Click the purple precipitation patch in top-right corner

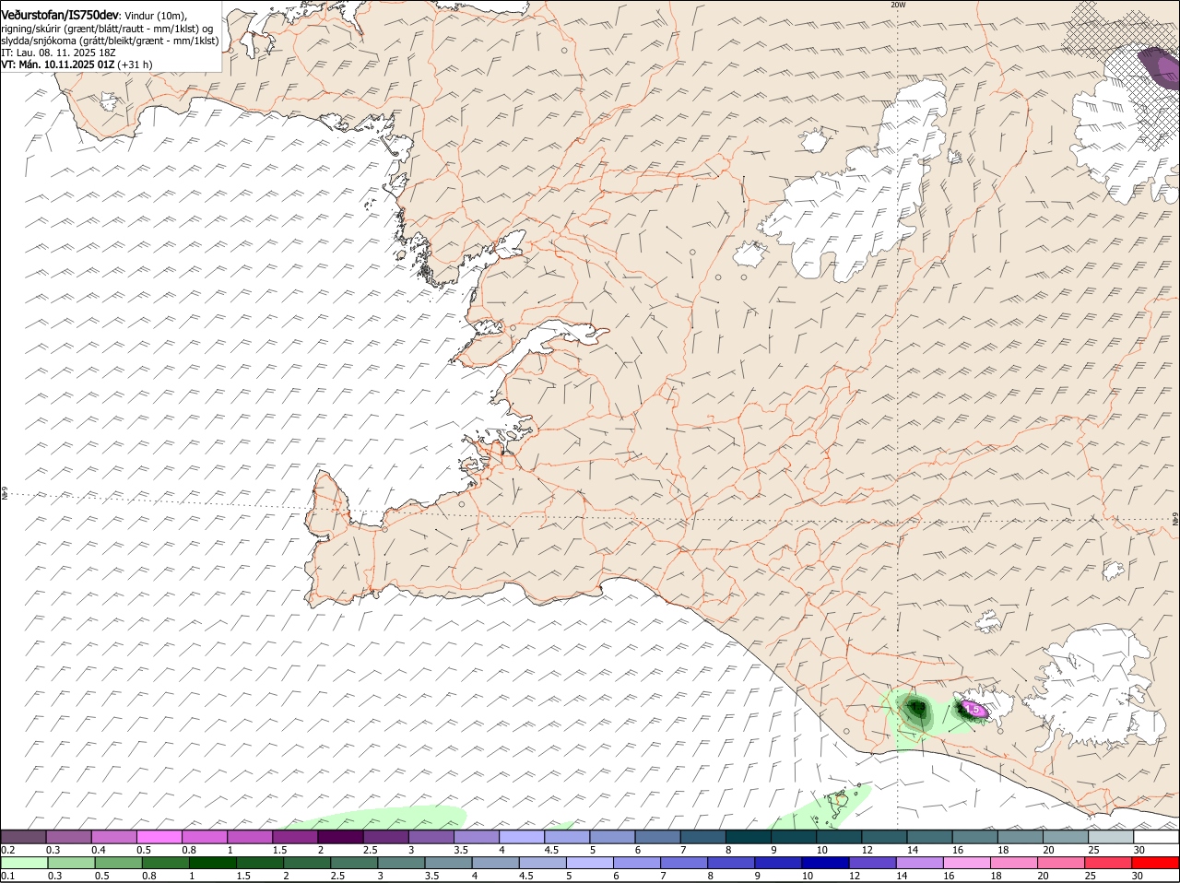tap(1160, 67)
